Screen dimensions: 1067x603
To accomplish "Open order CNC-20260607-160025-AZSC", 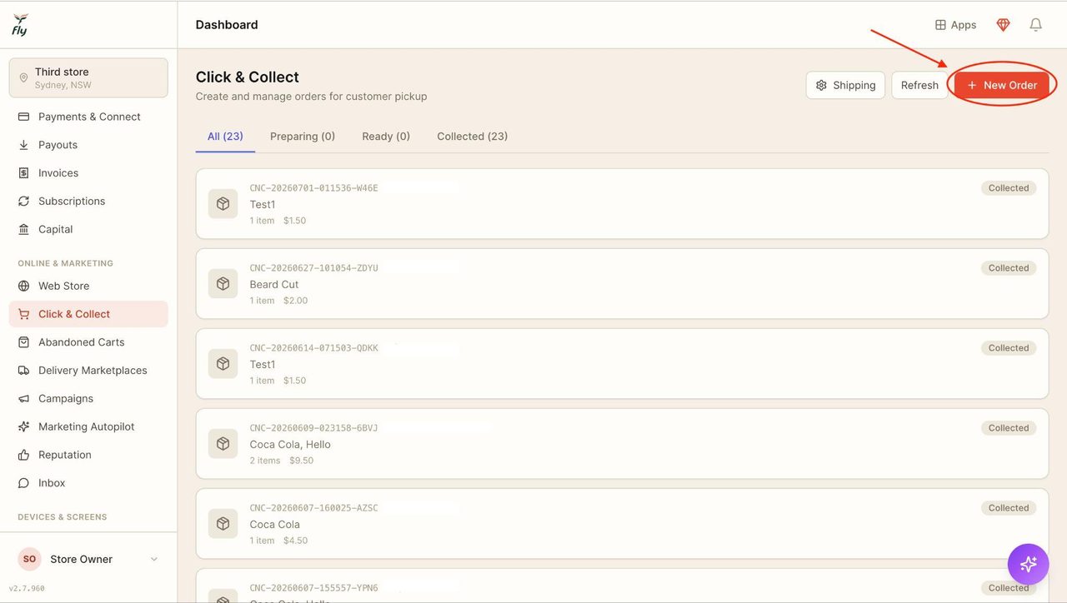I will 622,524.
